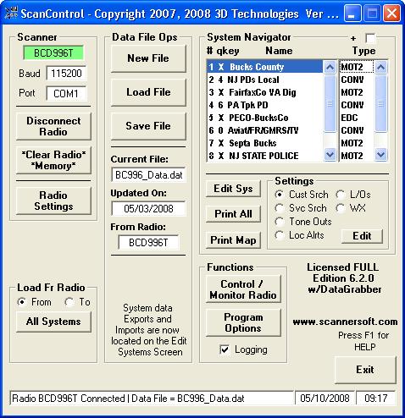The width and height of the screenshot is (405, 418).
Task: Click the Load File button
Action: click(x=148, y=92)
